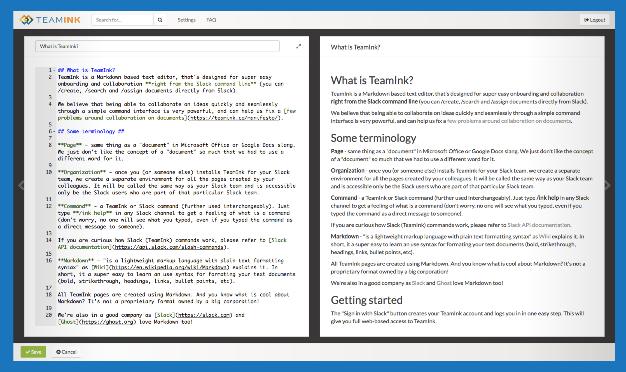The height and width of the screenshot is (372, 626).
Task: Click the search magnifier icon button
Action: [x=160, y=20]
